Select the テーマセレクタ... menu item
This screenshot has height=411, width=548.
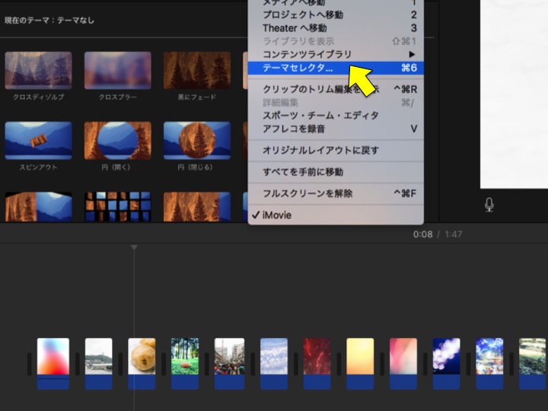tap(336, 68)
